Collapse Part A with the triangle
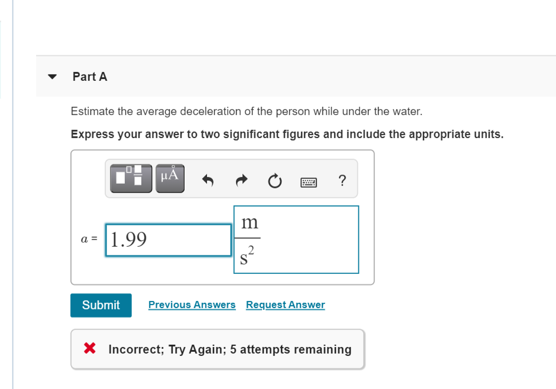 tap(53, 77)
